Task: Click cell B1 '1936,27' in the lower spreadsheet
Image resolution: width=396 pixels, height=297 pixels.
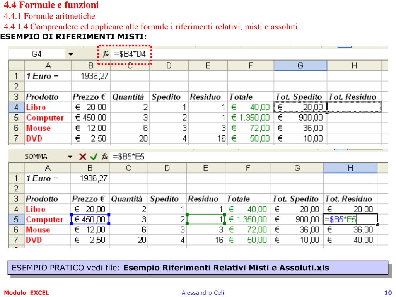Action: [x=90, y=178]
